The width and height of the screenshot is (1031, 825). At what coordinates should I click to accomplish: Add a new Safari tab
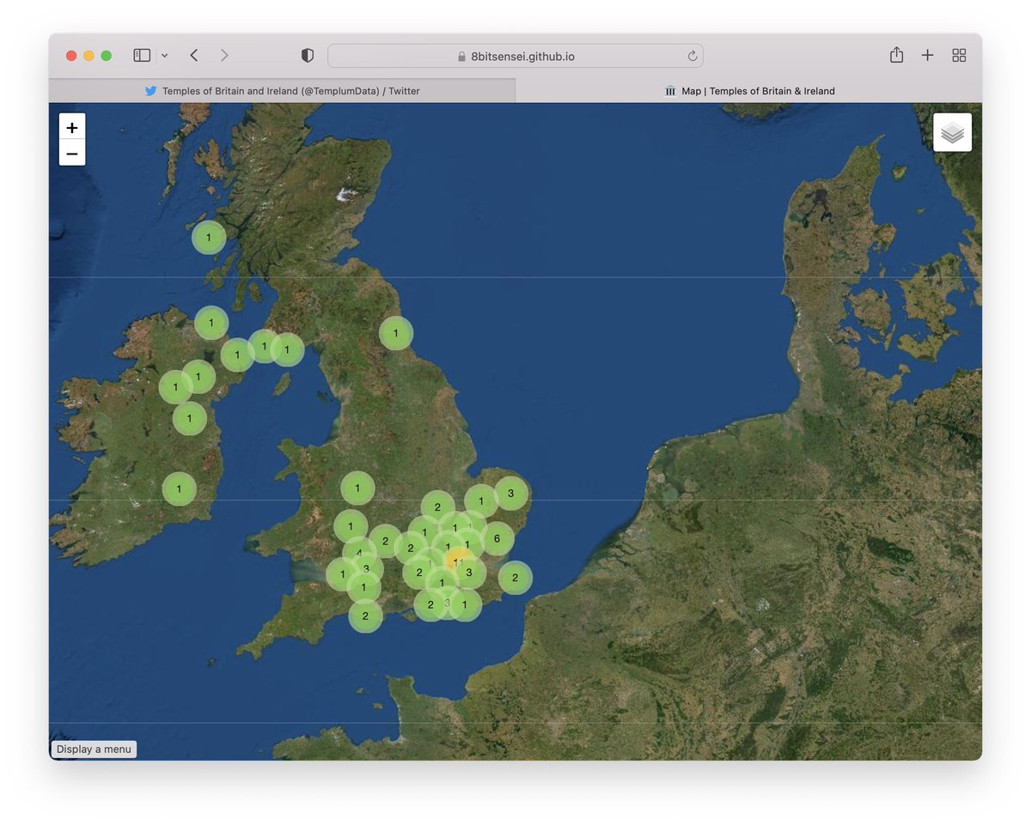(x=928, y=55)
